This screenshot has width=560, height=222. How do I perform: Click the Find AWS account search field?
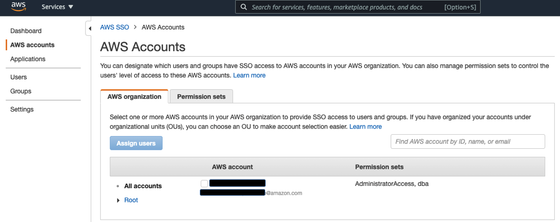click(x=467, y=141)
